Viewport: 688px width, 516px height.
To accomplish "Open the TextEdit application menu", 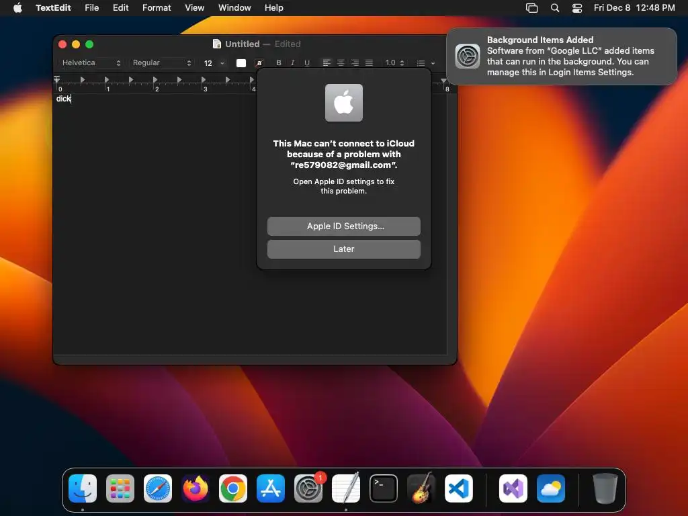I will [53, 7].
